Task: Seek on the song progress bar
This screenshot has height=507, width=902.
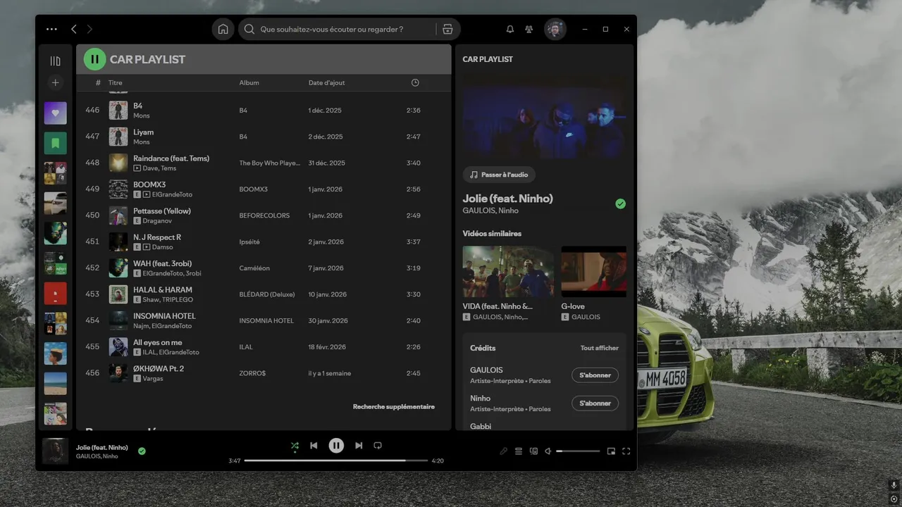Action: pyautogui.click(x=336, y=461)
